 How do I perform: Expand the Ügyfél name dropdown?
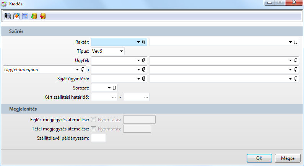[291, 60]
